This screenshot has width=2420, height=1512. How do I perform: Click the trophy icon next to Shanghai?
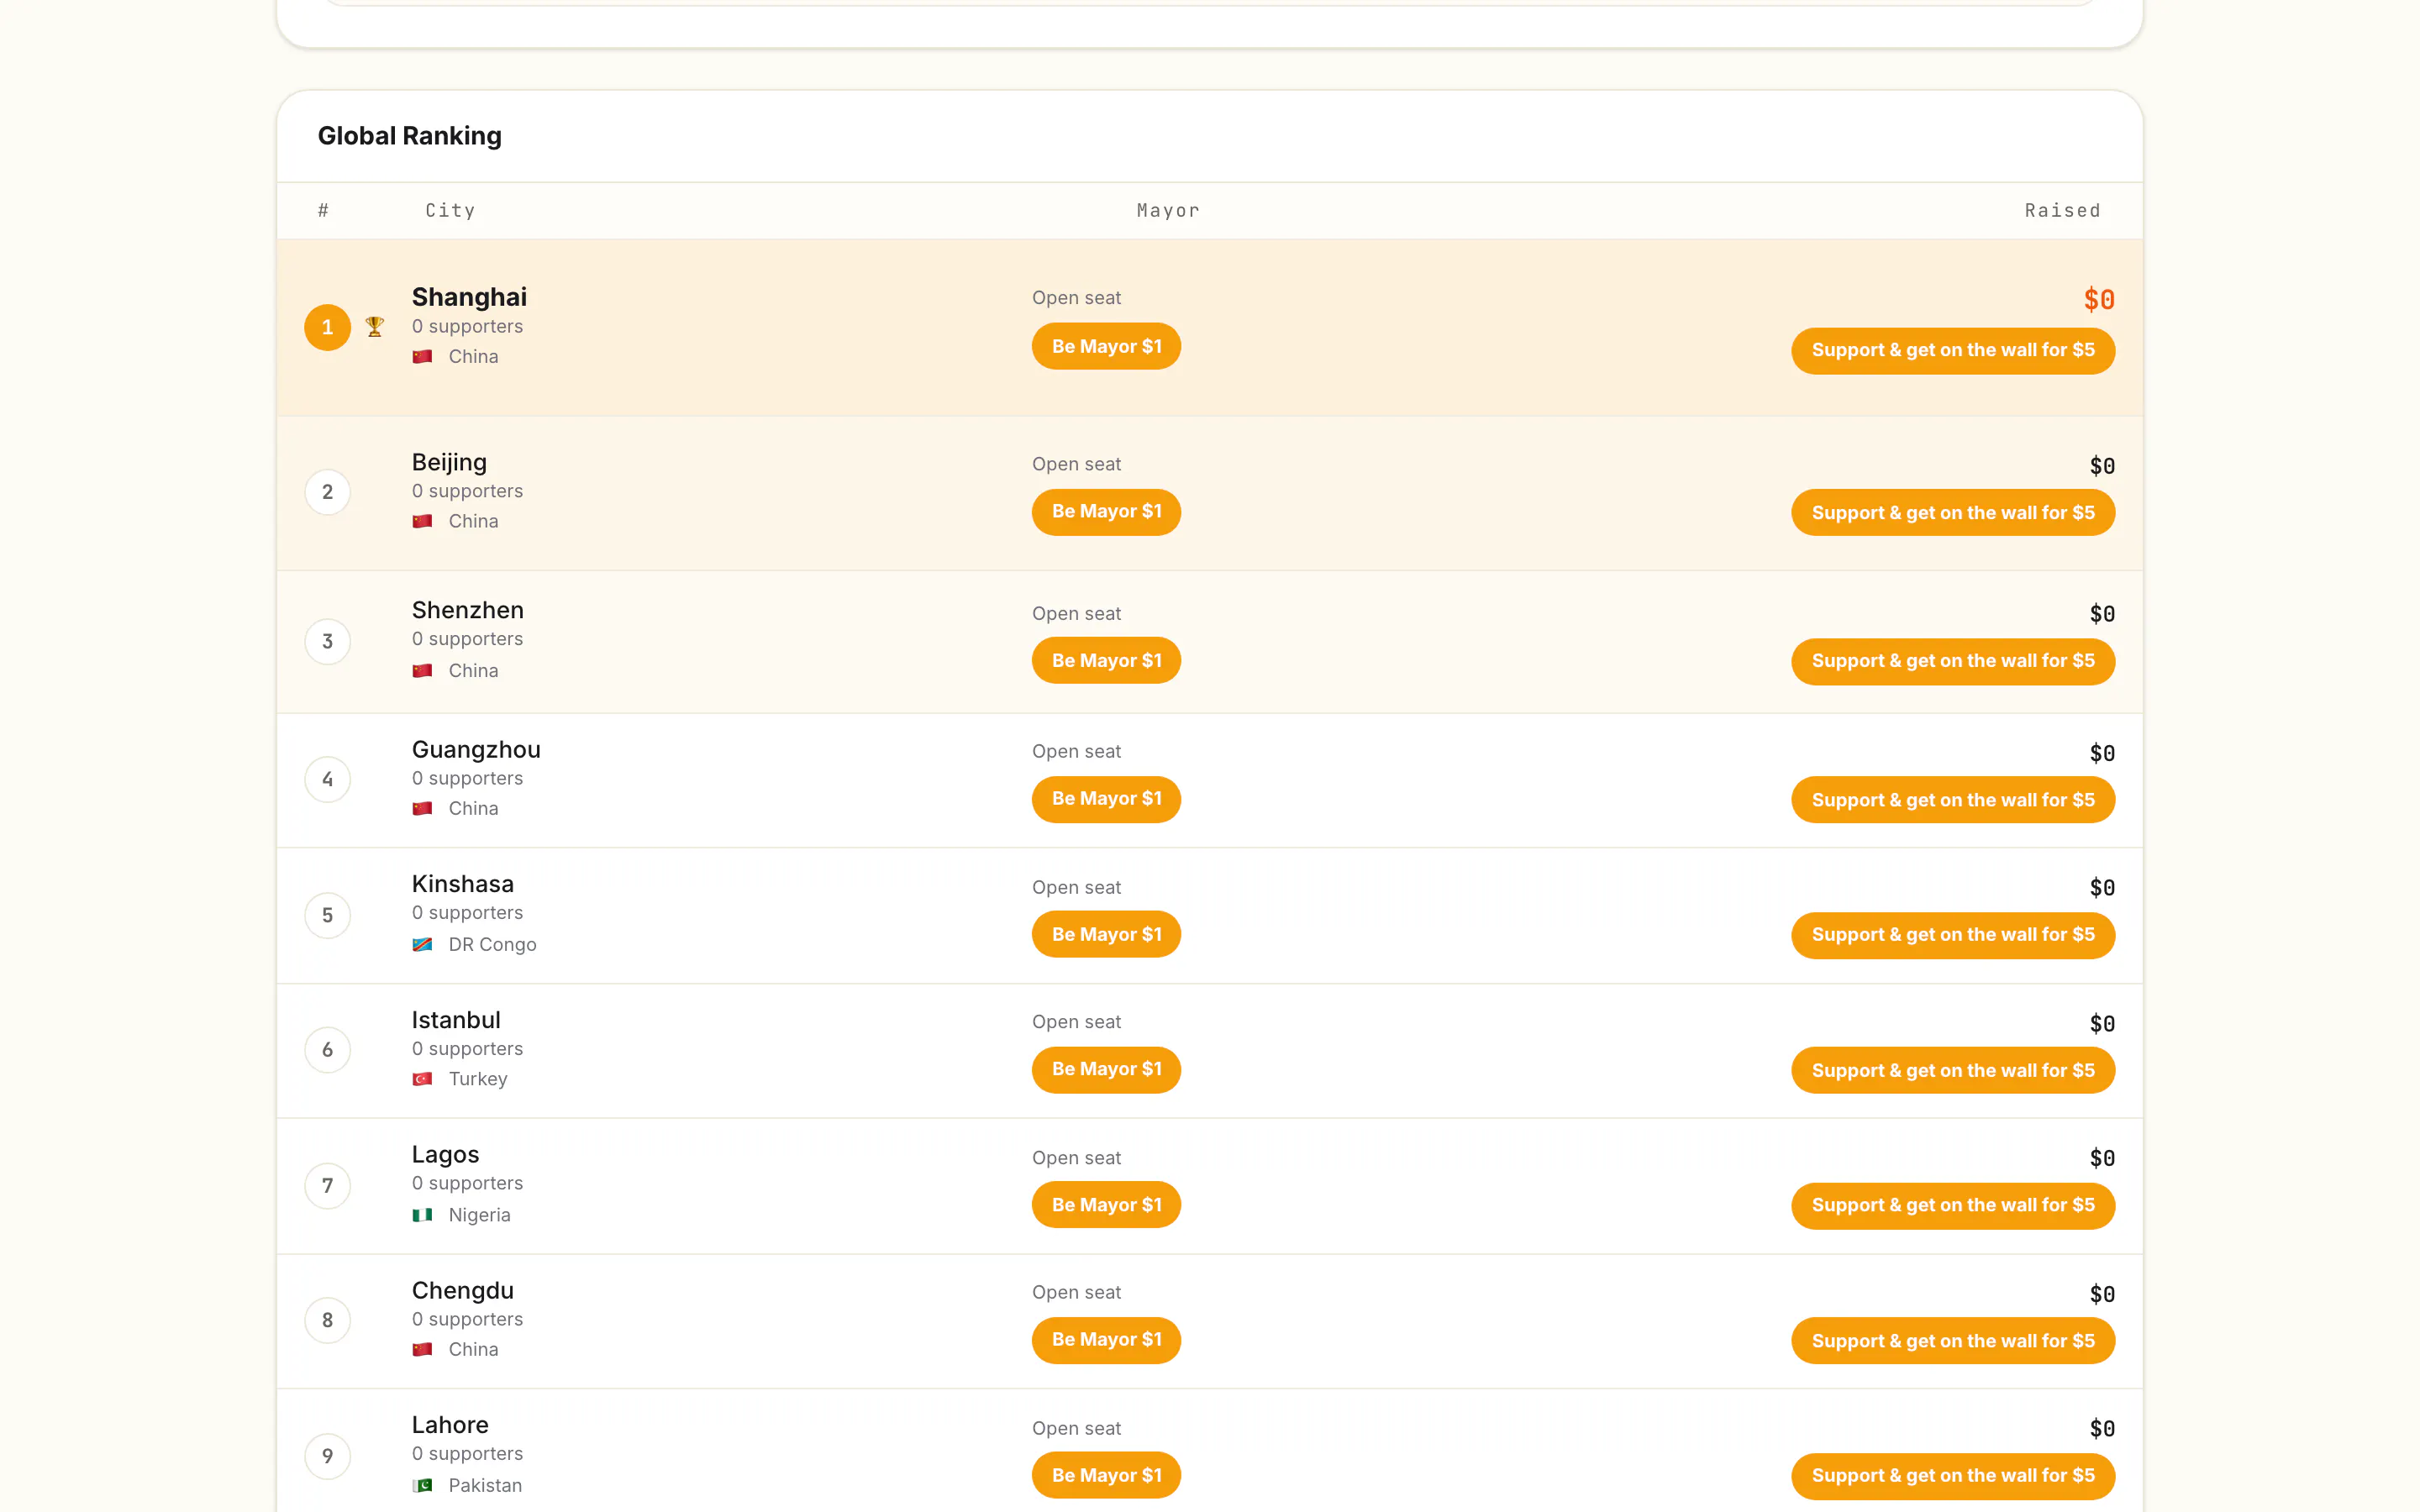click(x=375, y=326)
